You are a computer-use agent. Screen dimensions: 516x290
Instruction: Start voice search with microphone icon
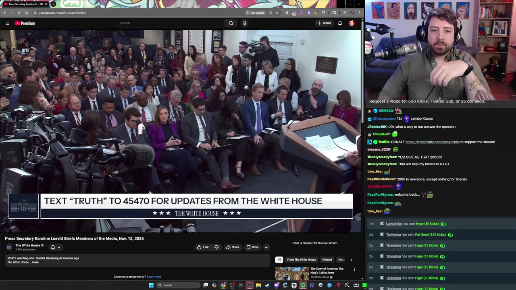click(x=244, y=23)
